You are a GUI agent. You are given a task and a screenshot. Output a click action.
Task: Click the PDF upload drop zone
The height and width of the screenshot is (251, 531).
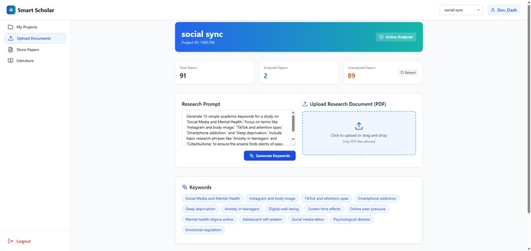coord(359,133)
